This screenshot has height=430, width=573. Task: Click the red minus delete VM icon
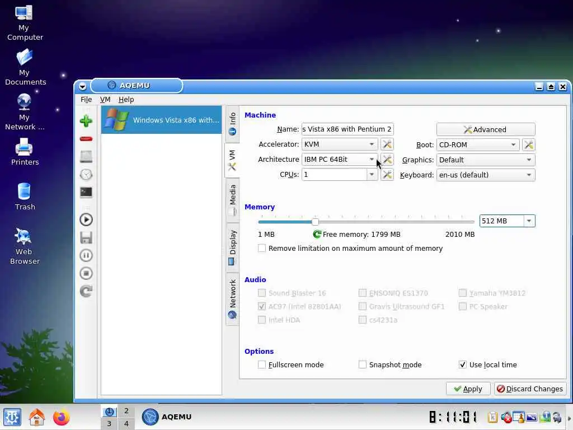click(x=86, y=139)
